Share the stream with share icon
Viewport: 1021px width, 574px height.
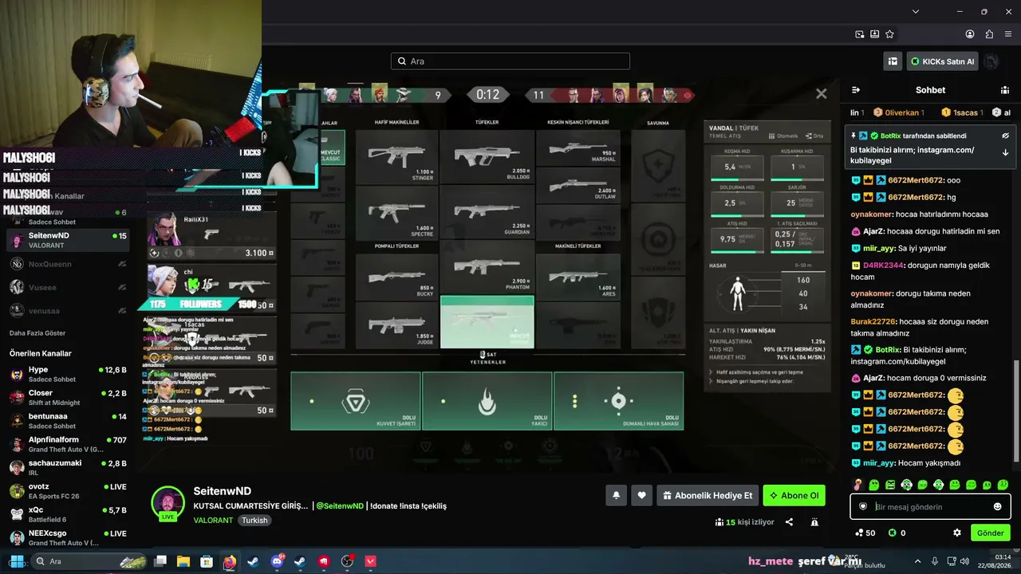point(789,522)
